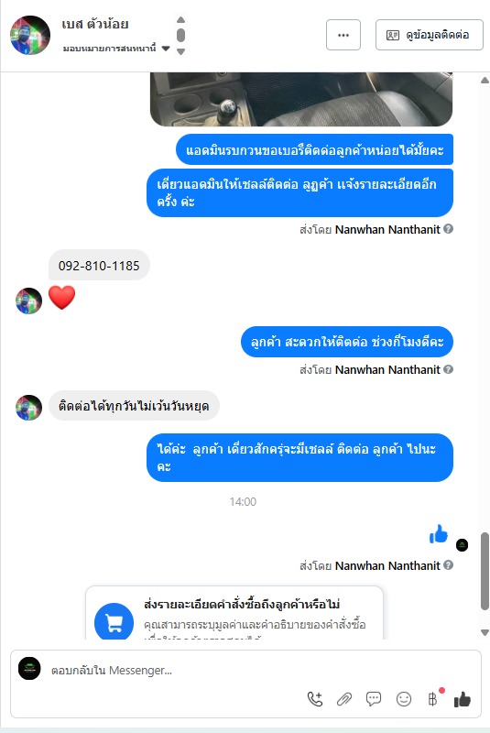Click the phone number 092-810-1185 message
Viewport: 490px width, 733px height.
pyautogui.click(x=99, y=266)
